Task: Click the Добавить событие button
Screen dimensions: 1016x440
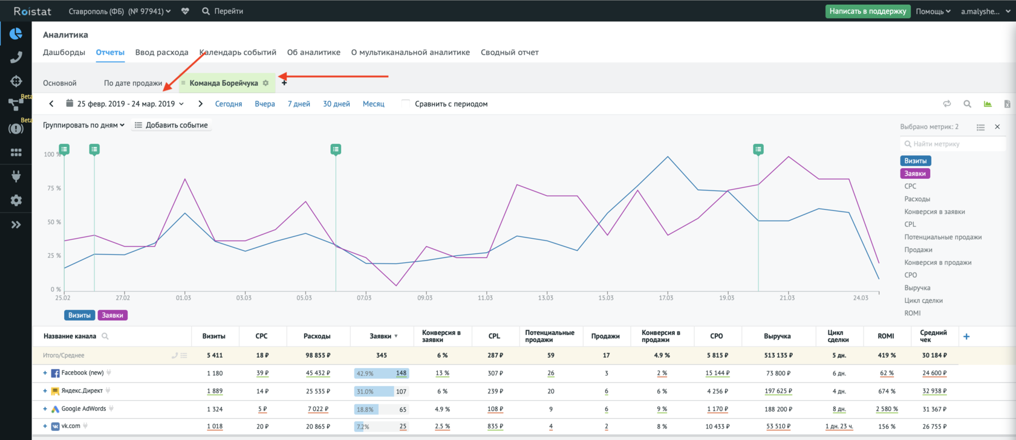Action: (x=171, y=125)
